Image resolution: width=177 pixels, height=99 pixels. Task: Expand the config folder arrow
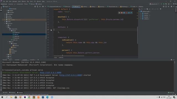(5, 16)
